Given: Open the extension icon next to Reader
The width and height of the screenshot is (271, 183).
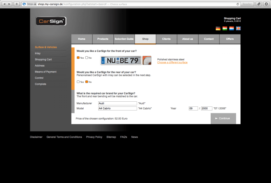Looking at the screenshot, I should [x=259, y=4].
